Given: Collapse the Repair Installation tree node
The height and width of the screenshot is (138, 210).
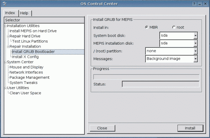Looking at the screenshot, I should pyautogui.click(x=8, y=47).
